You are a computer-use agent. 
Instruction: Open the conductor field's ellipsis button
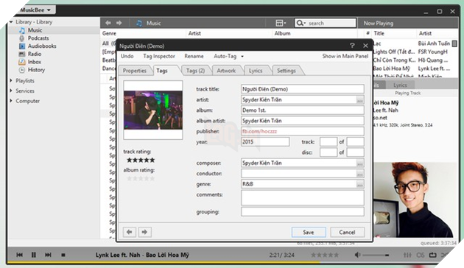click(x=360, y=174)
